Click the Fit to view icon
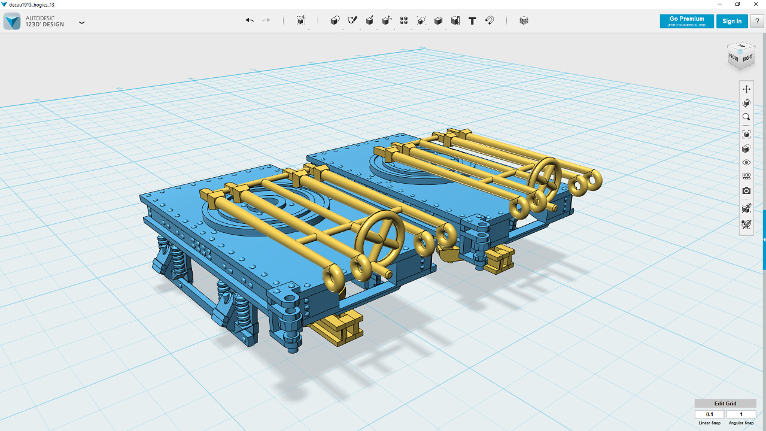This screenshot has width=766, height=431. pyautogui.click(x=746, y=134)
